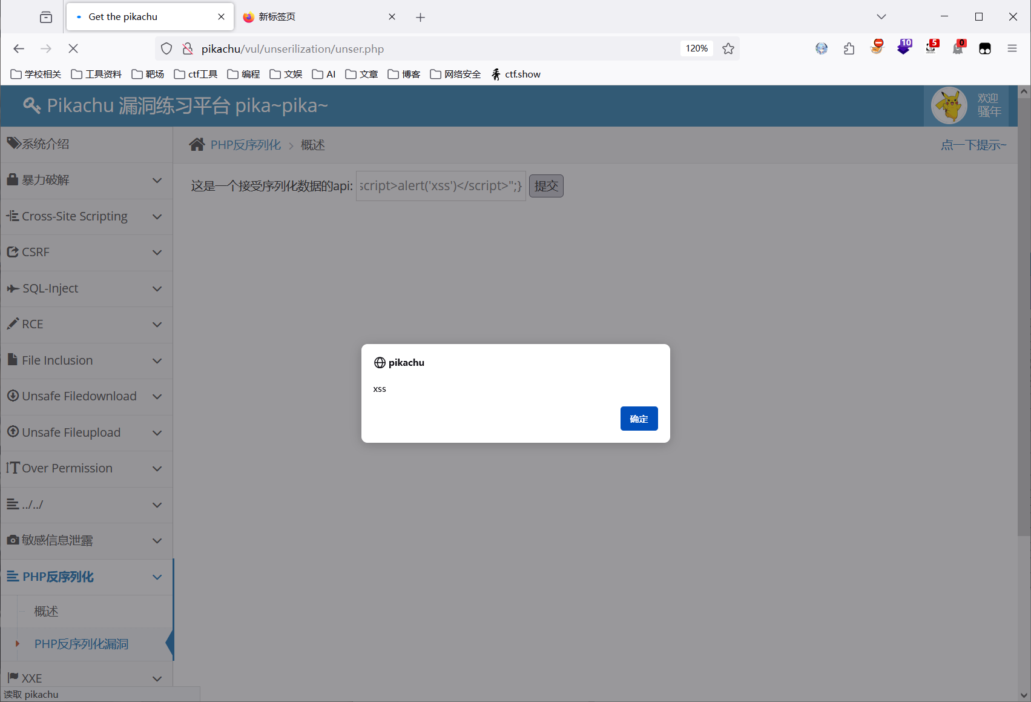Expand the 敏感信息泄露 sidebar section

click(87, 540)
